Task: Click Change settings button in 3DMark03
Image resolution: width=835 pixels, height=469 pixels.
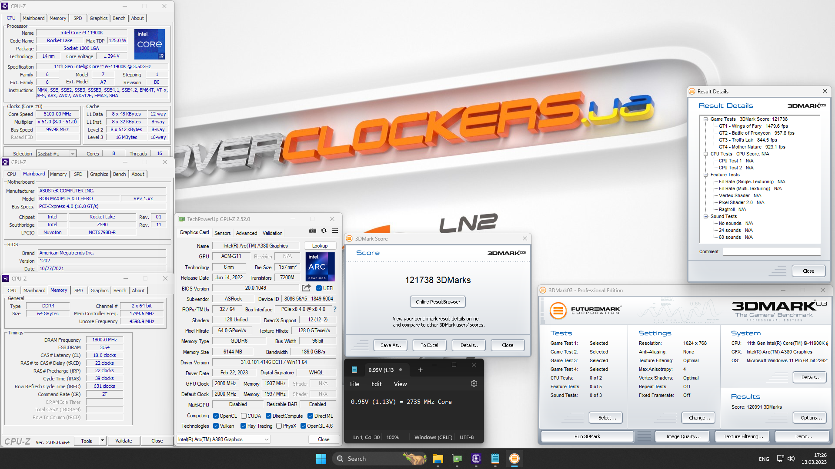Action: (x=699, y=418)
